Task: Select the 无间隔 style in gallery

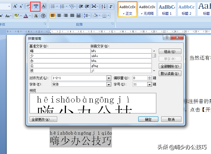Action: (147, 9)
